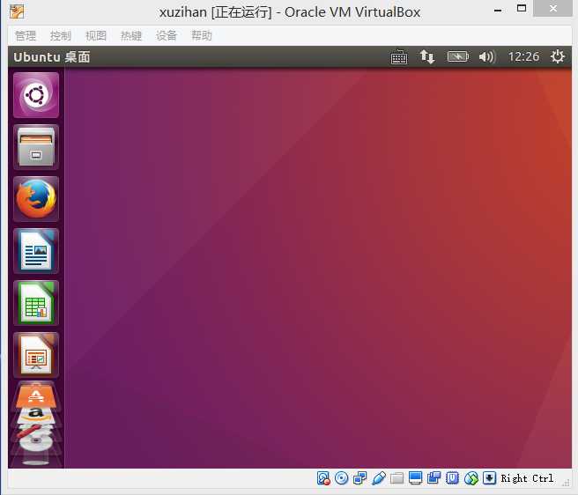Click the Right Ctrl host key label
578x495 pixels.
(527, 478)
